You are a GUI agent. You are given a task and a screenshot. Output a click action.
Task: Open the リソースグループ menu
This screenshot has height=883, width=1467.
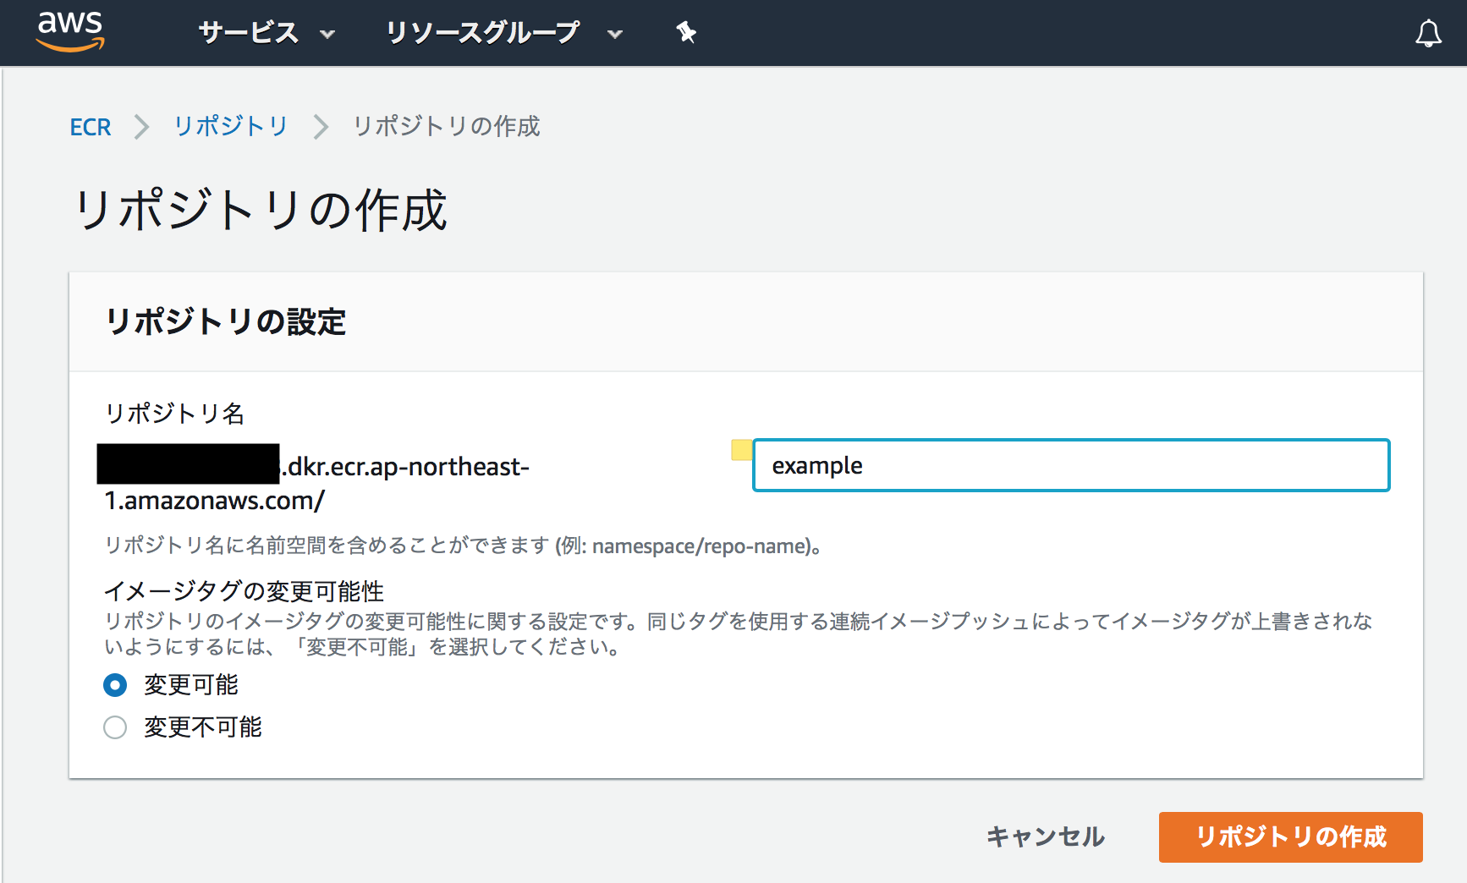pos(483,33)
